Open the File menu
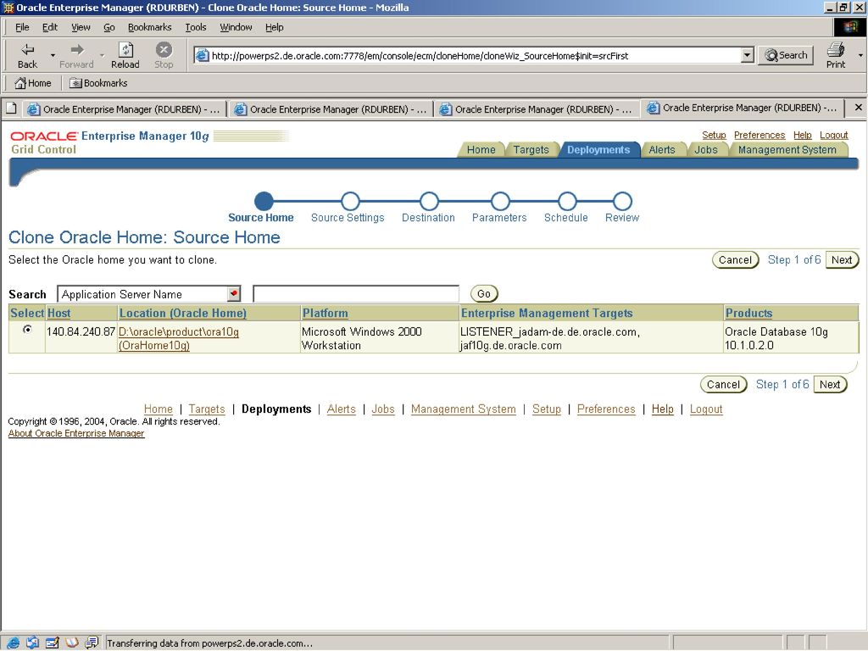Viewport: 868px width, 651px height. coord(22,27)
